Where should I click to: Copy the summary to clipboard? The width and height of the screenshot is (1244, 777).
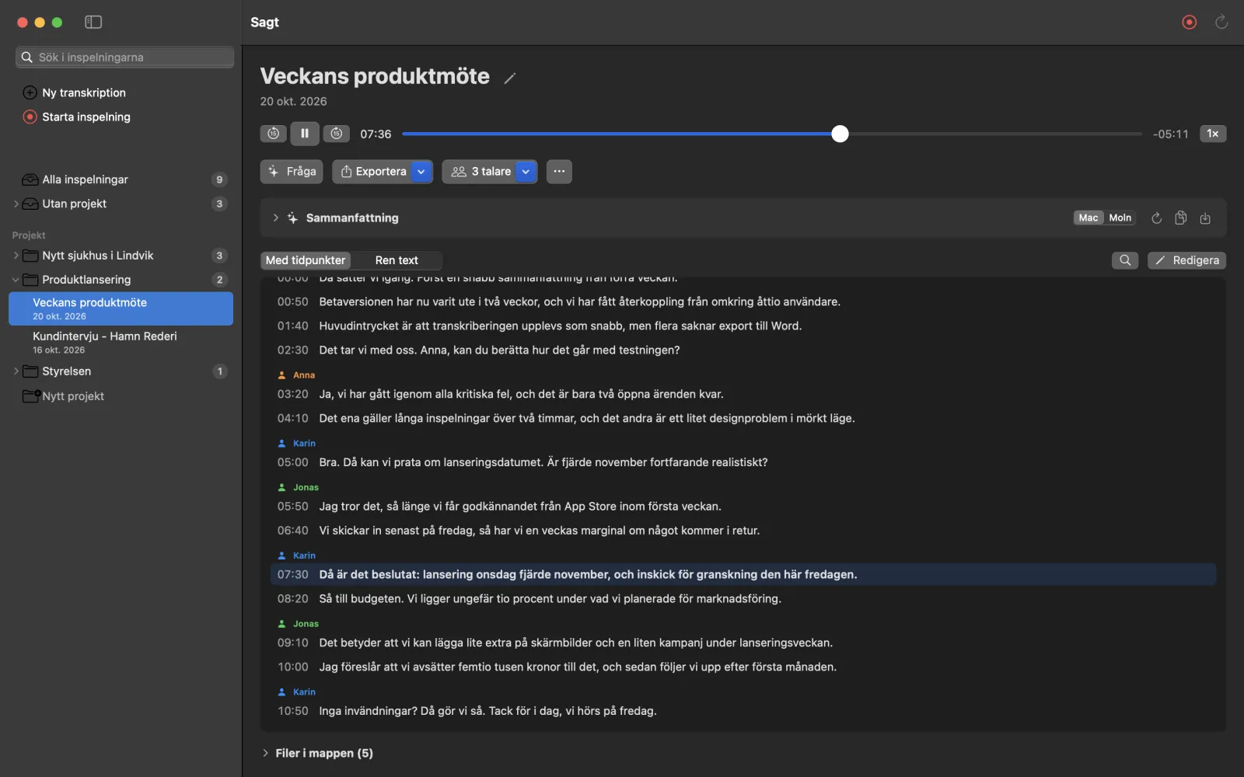click(x=1180, y=218)
